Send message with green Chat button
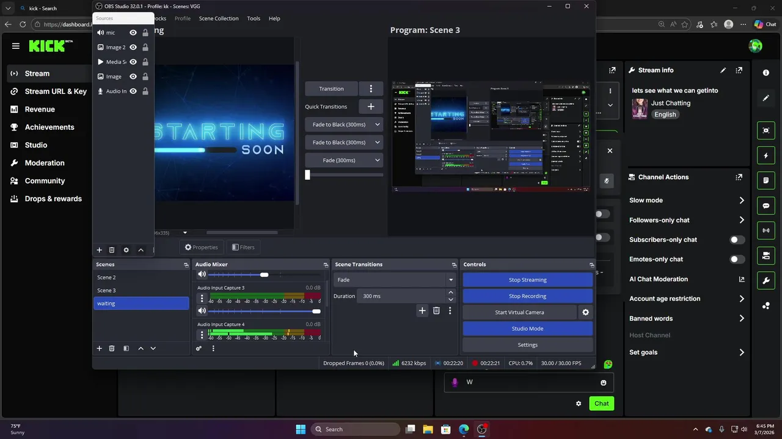 pos(601,404)
